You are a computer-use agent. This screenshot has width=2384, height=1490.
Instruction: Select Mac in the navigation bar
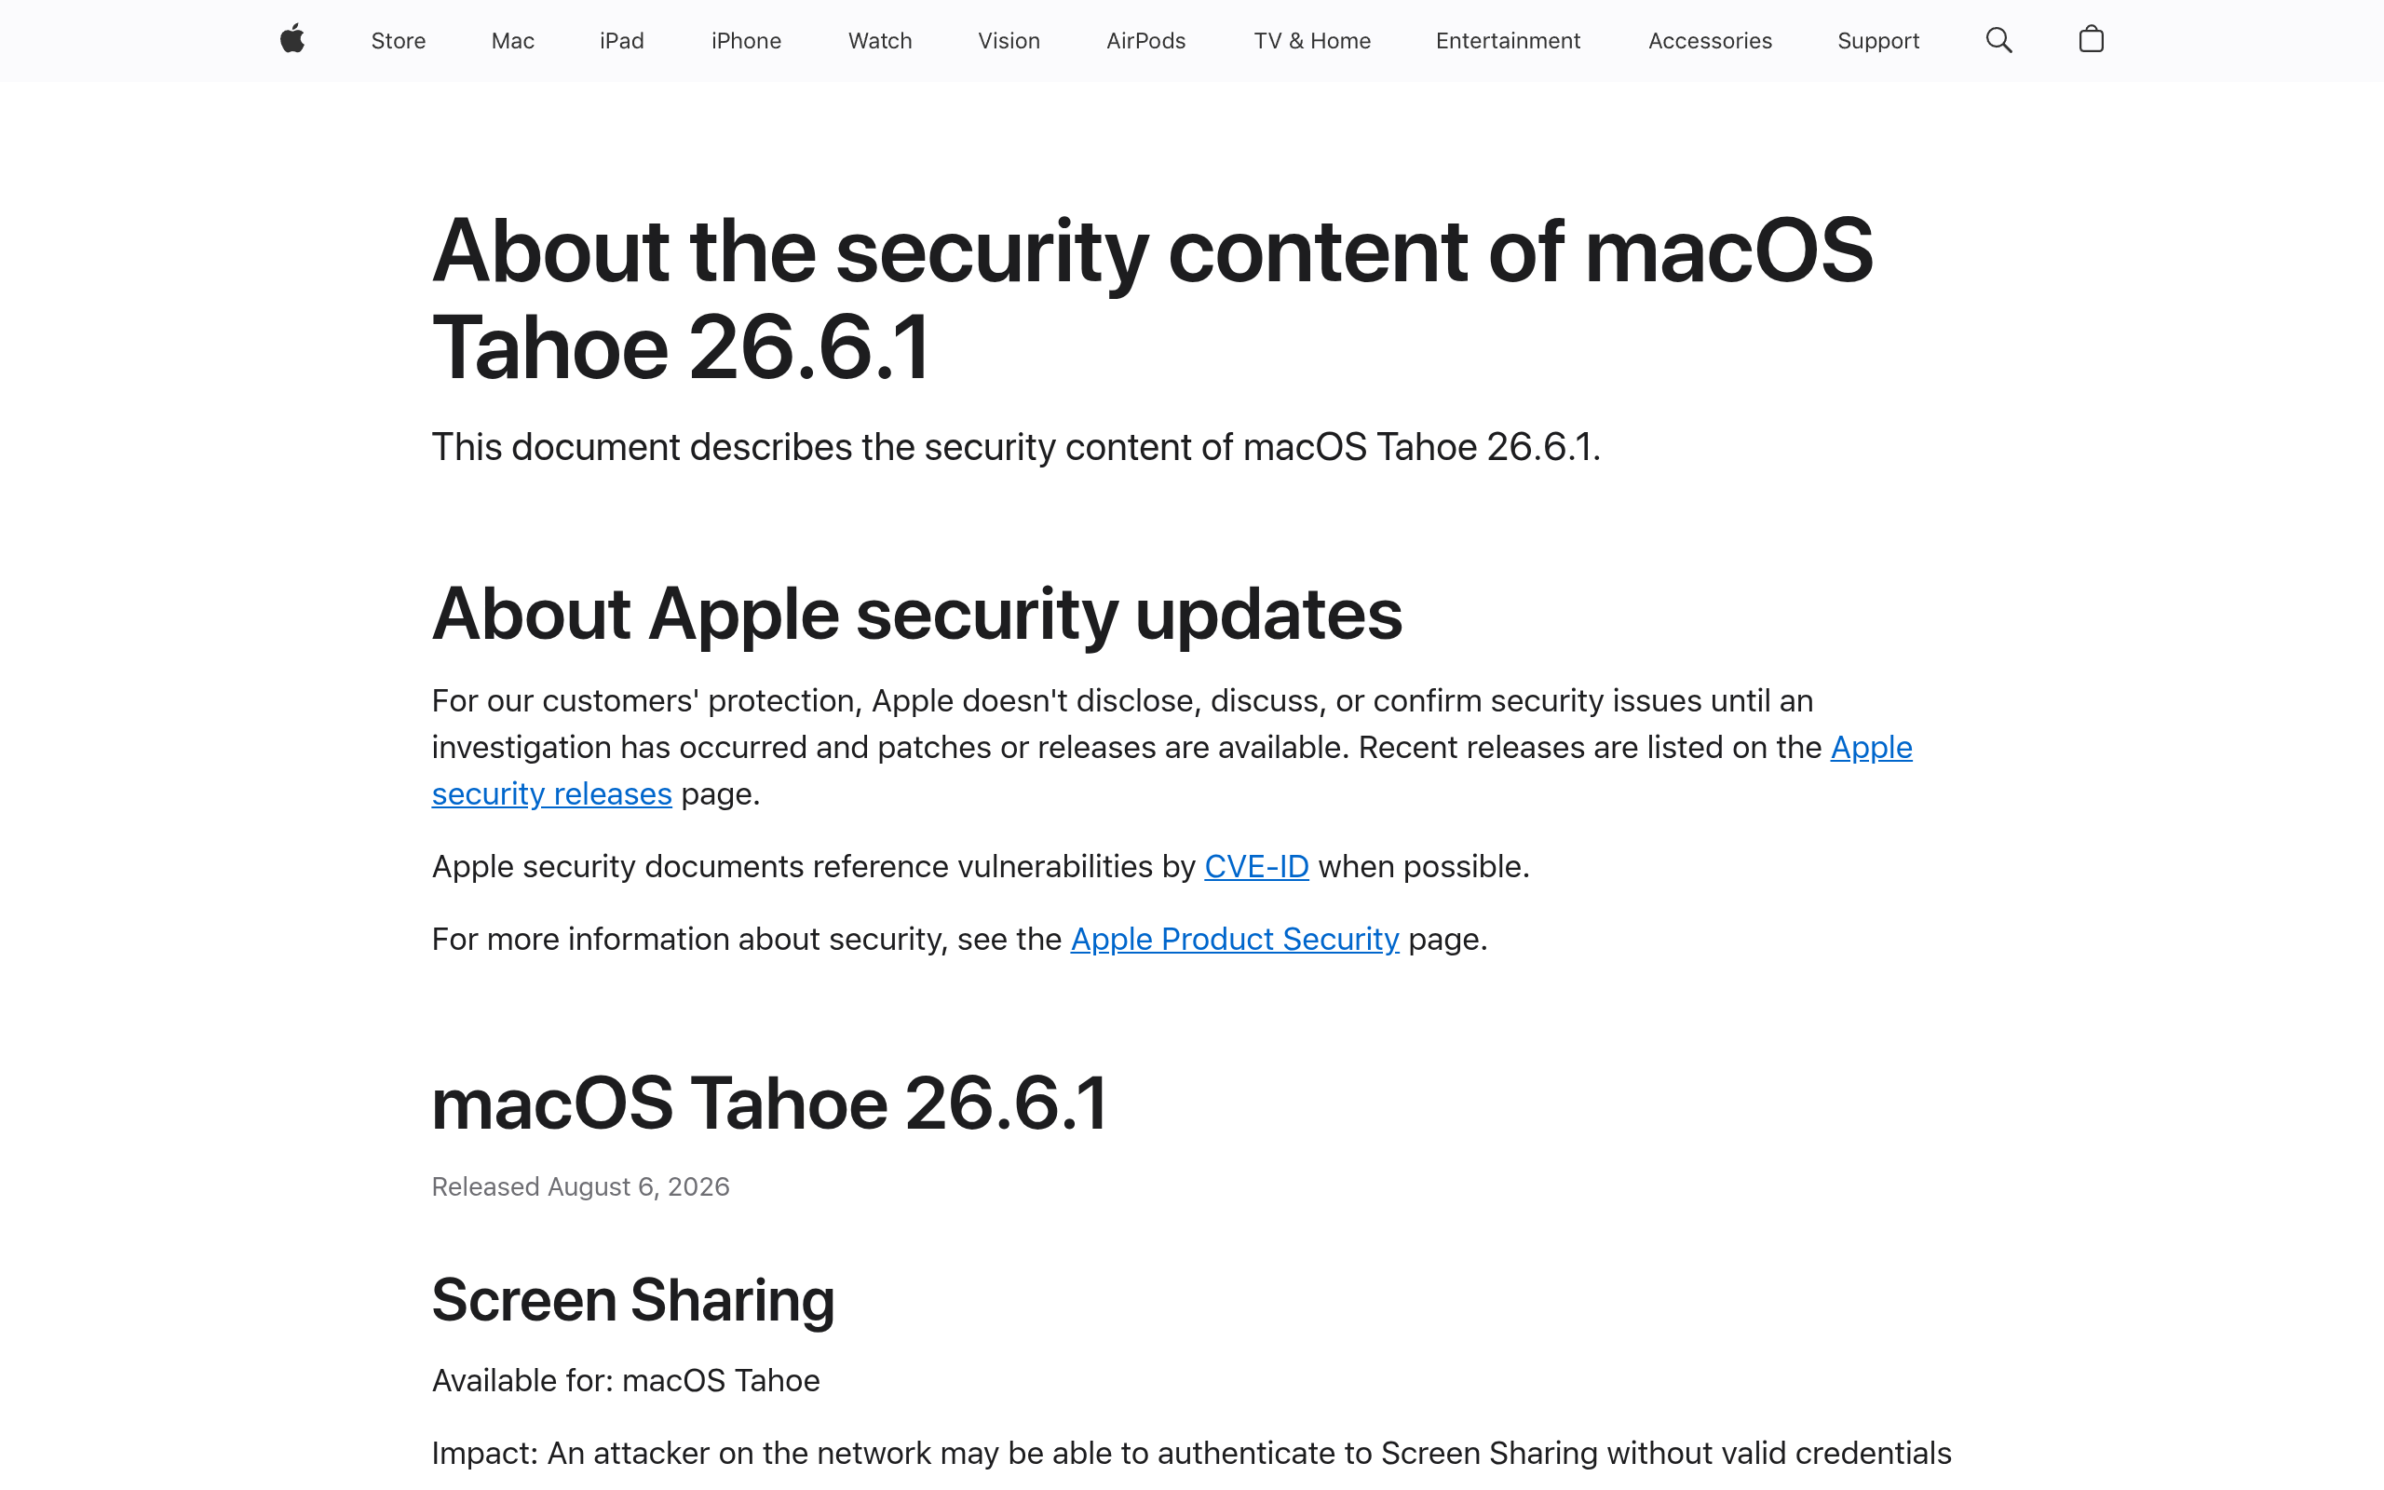coord(513,40)
